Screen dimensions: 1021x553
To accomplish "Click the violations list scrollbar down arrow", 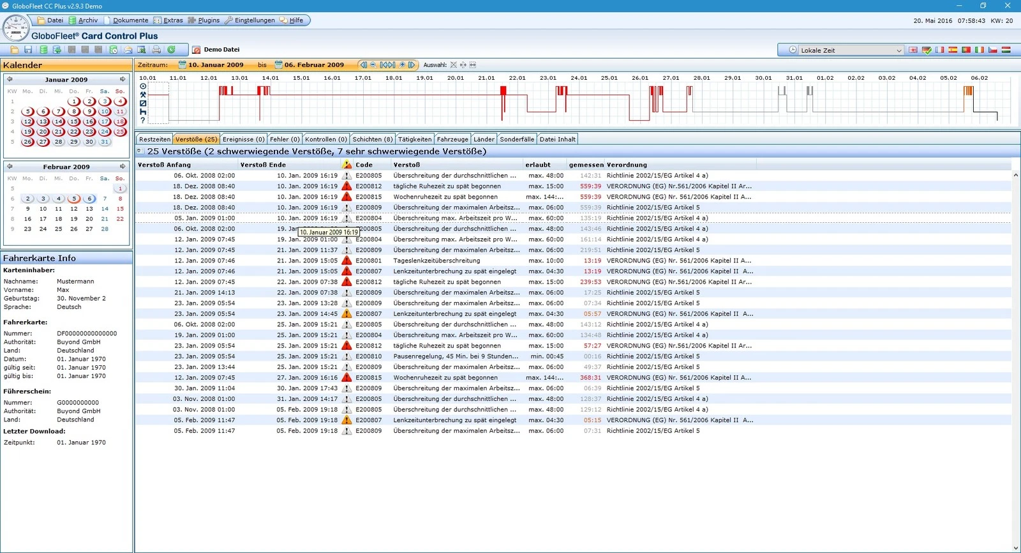I will click(1016, 548).
